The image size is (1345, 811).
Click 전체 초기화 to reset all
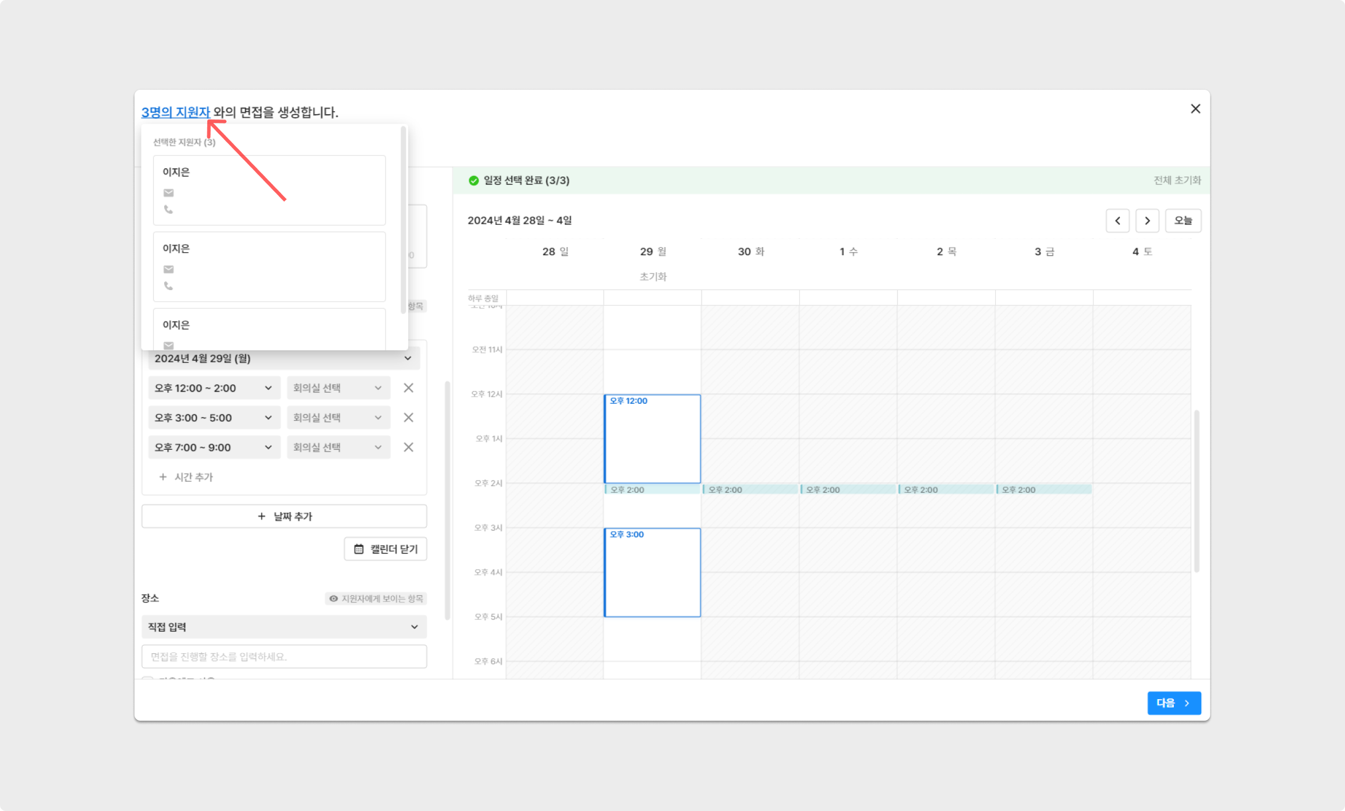click(x=1177, y=181)
